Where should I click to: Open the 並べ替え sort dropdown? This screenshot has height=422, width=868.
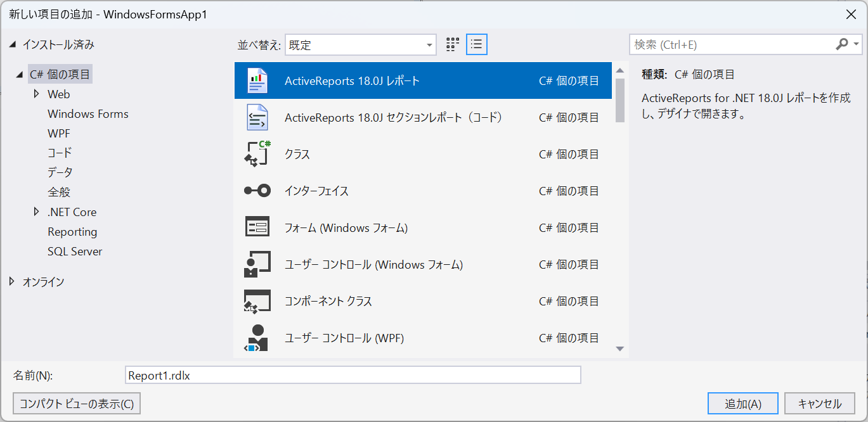click(x=361, y=45)
